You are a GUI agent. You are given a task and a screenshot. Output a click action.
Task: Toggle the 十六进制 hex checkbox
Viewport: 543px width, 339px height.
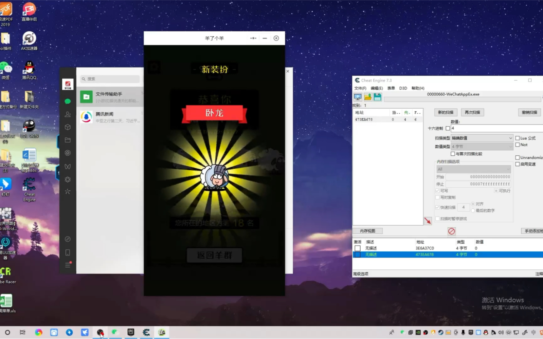pyautogui.click(x=448, y=128)
